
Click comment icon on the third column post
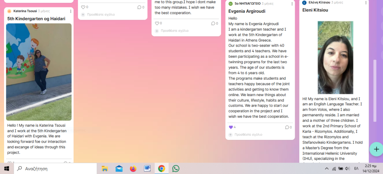(213, 23)
